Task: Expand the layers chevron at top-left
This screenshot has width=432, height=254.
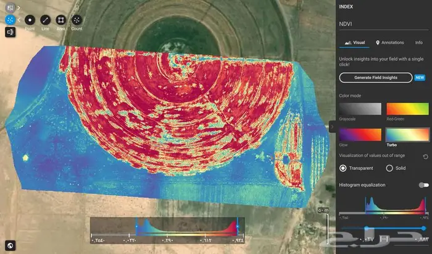Action: [x=19, y=7]
